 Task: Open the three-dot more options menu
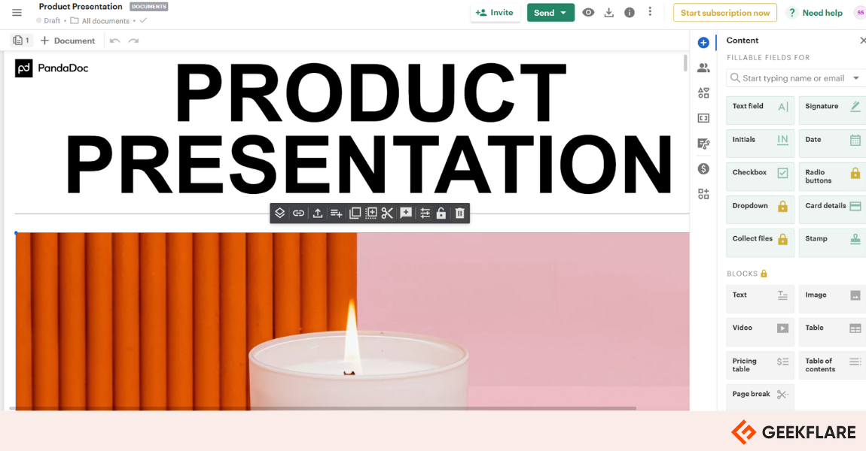[650, 12]
